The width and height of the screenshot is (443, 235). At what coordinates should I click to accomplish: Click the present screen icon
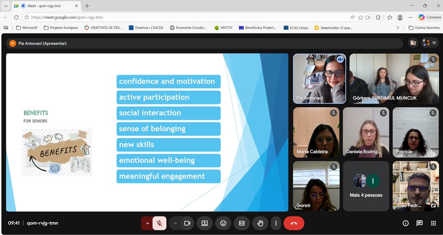click(205, 223)
